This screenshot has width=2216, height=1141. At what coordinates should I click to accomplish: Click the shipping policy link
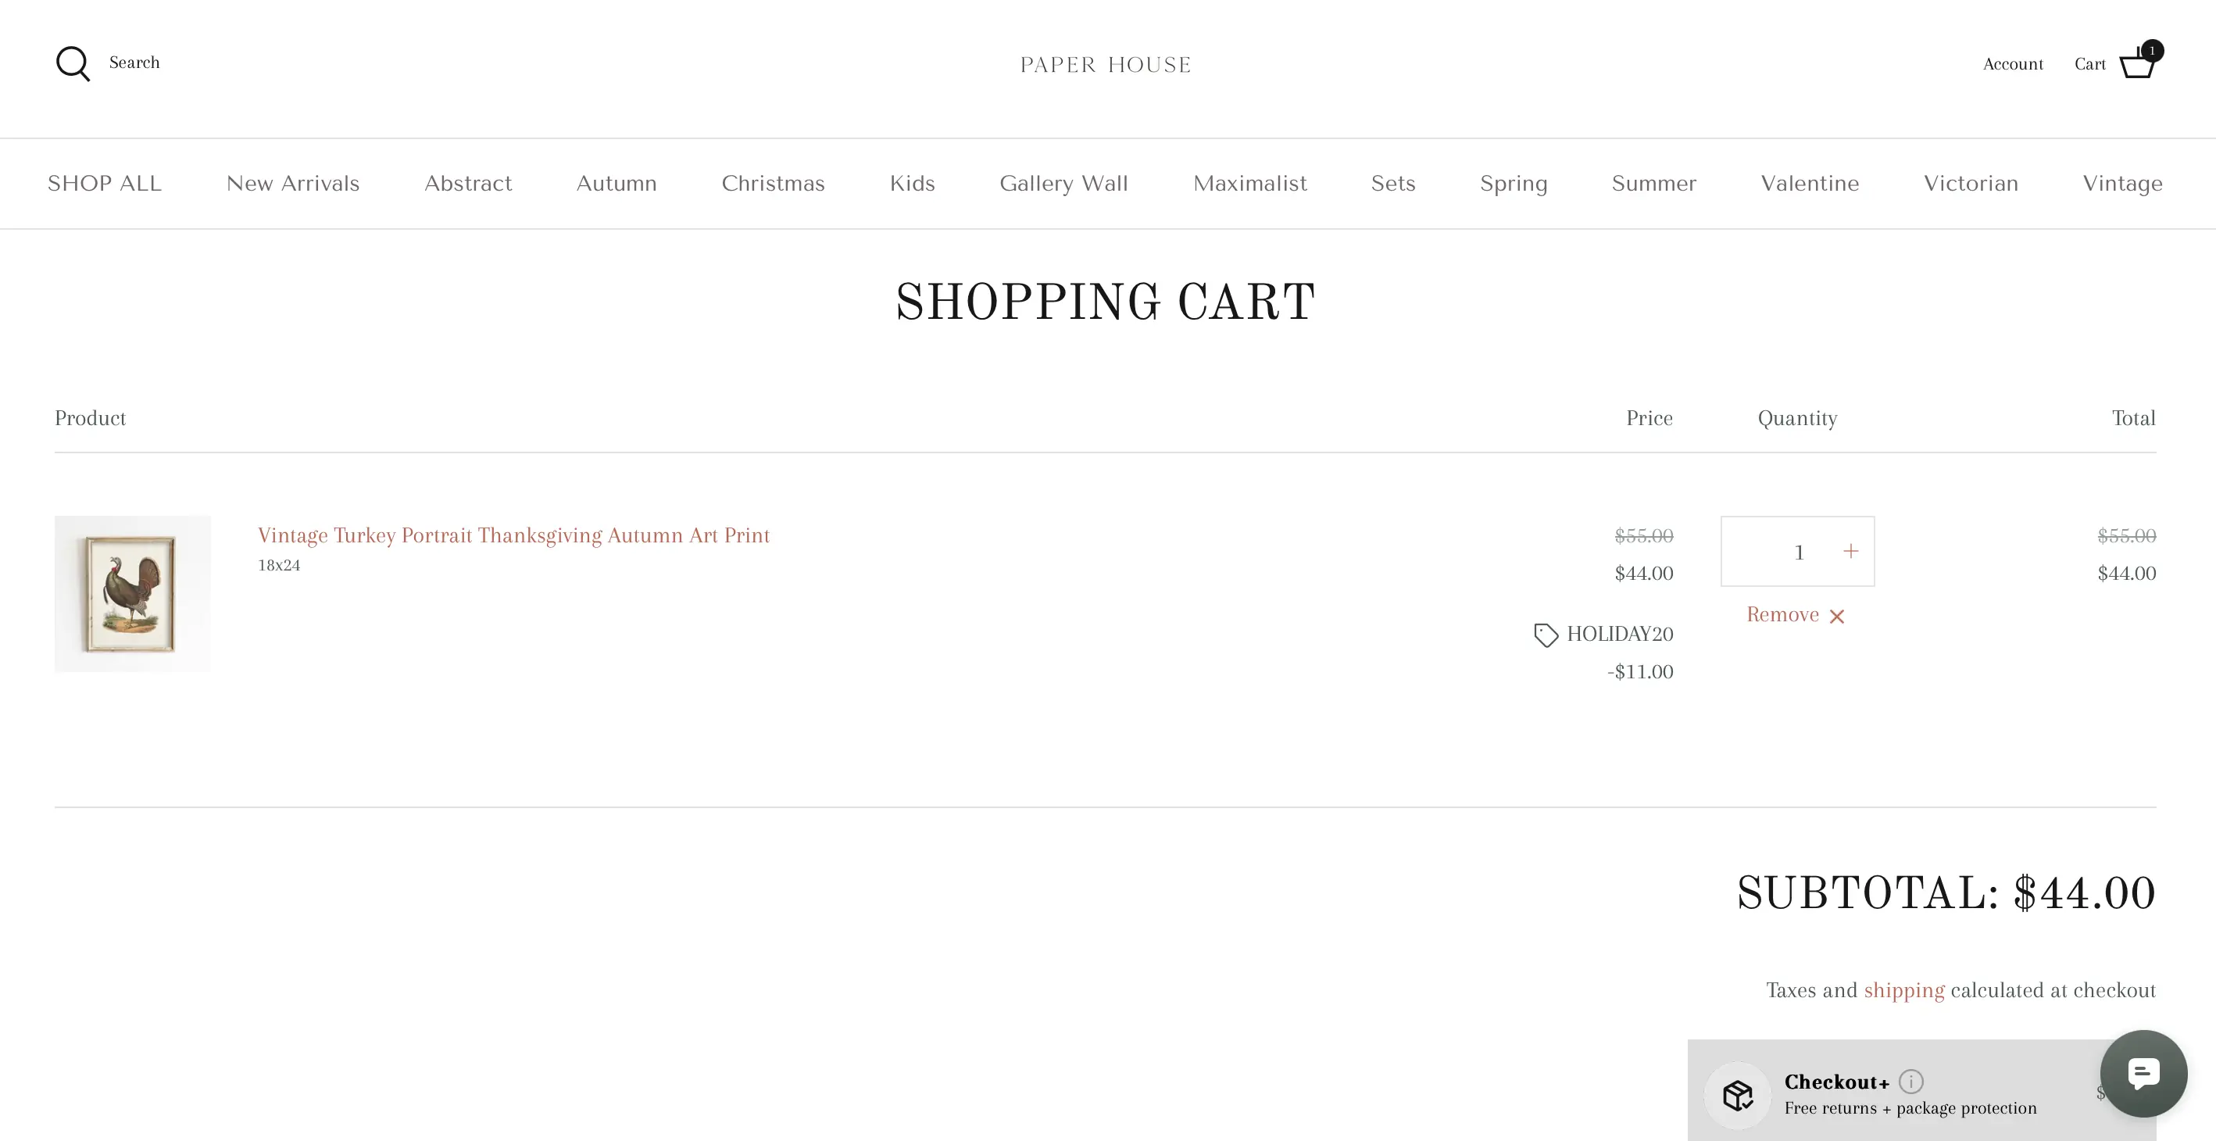(x=1903, y=989)
